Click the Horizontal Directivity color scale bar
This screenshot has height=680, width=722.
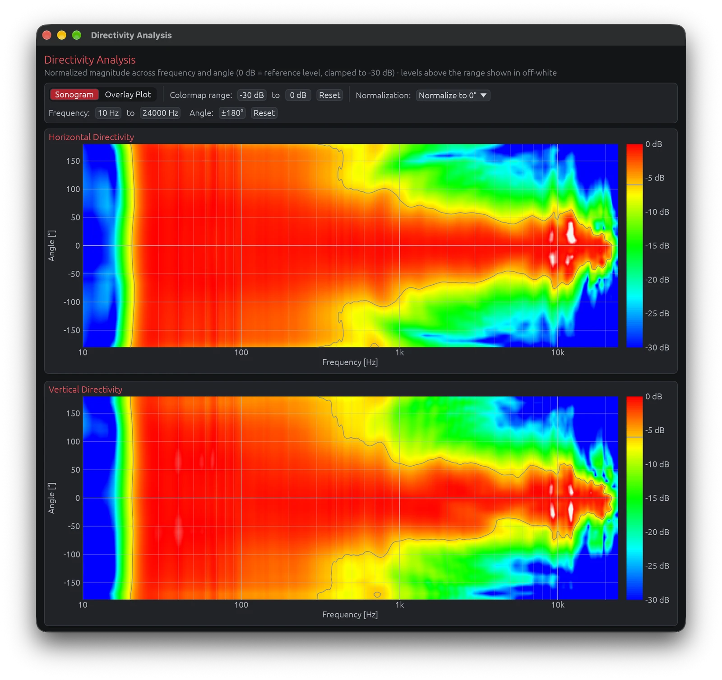pyautogui.click(x=634, y=245)
